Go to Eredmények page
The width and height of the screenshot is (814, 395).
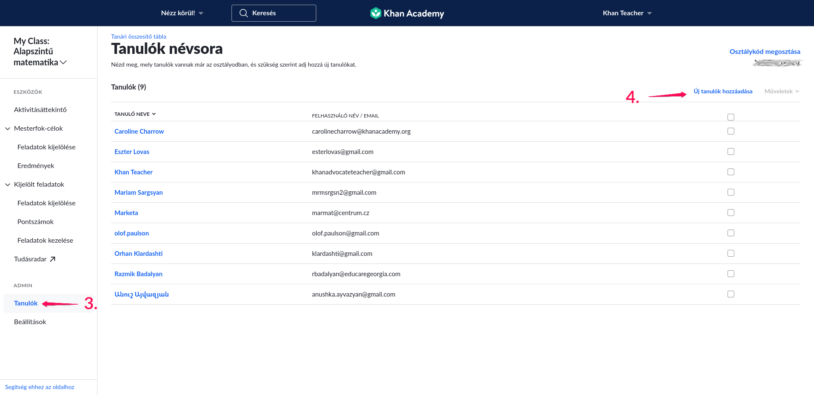36,166
